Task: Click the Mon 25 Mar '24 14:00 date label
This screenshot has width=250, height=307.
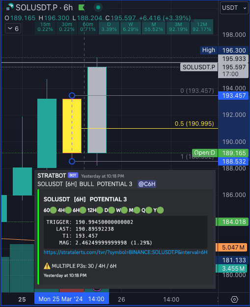Action: click(72, 299)
